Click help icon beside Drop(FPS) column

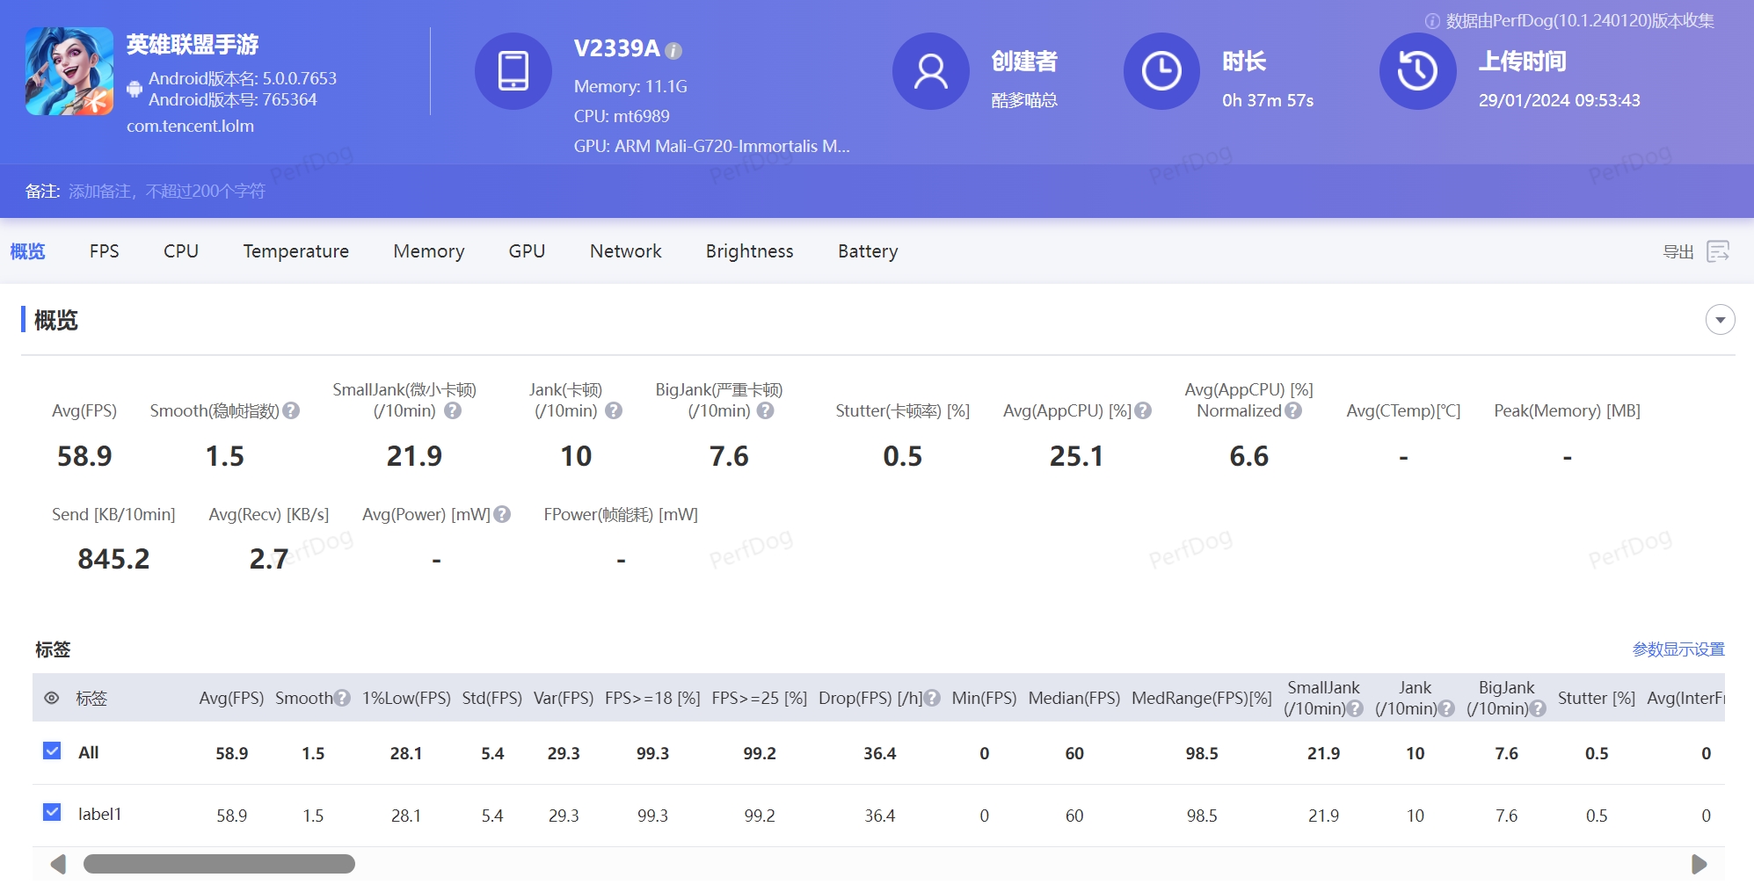click(x=933, y=698)
